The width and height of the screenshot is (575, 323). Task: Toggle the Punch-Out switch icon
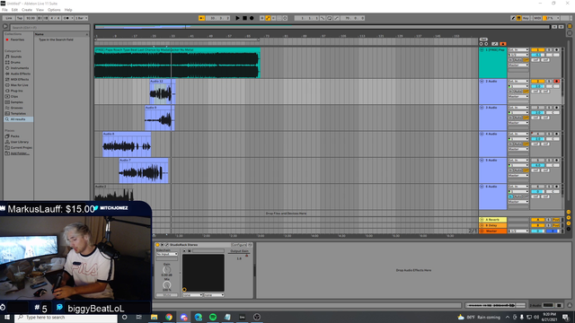coord(336,18)
